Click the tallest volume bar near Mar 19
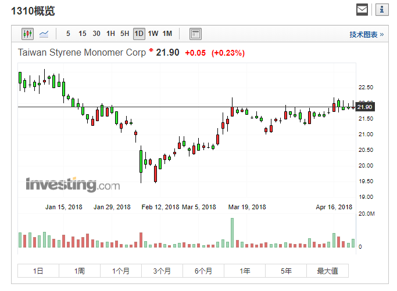The image size is (397, 291). (x=232, y=232)
